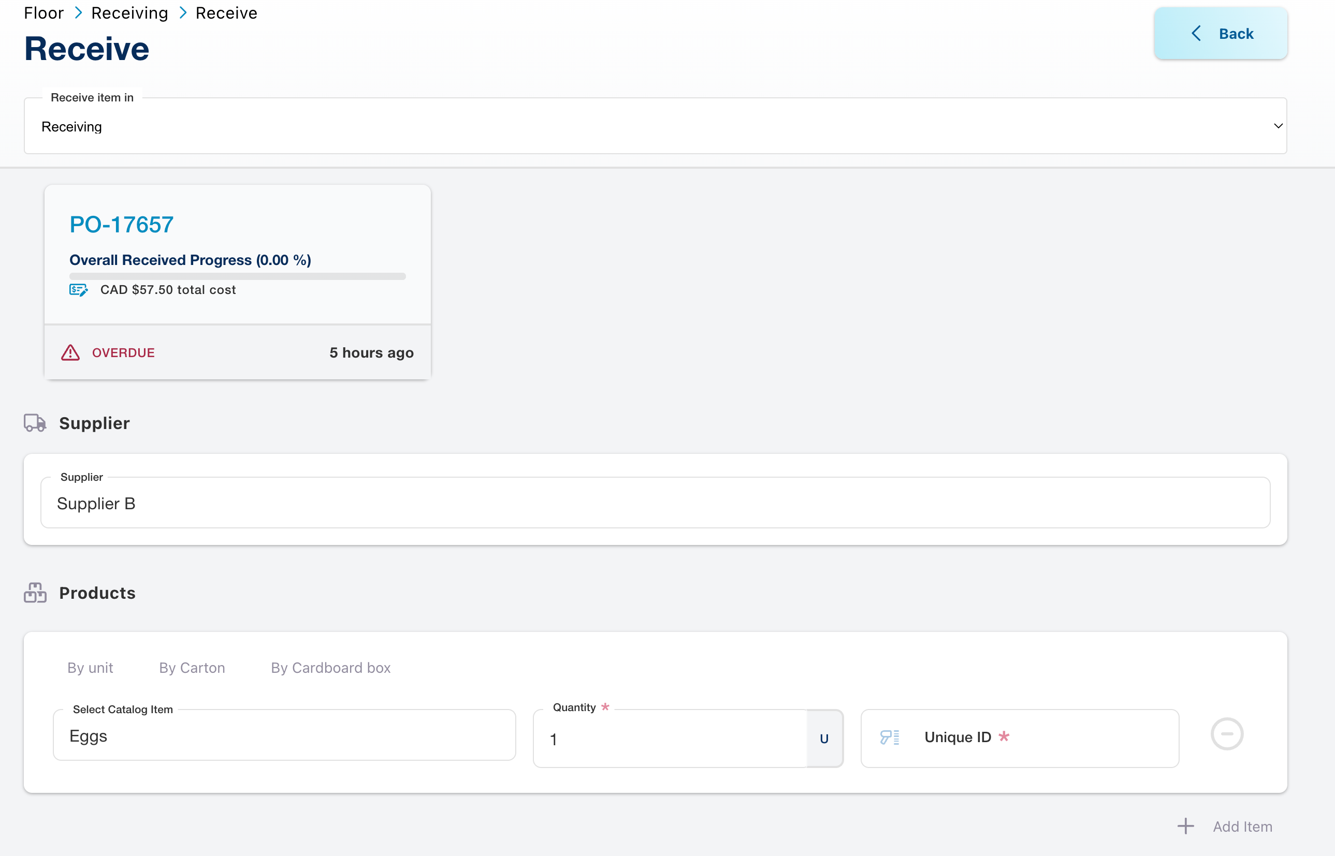This screenshot has width=1335, height=856.
Task: Click the truck icon beside Supplier heading
Action: 35,423
